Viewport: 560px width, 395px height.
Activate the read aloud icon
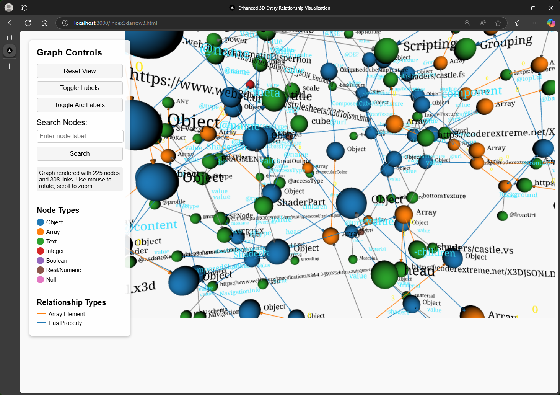point(483,23)
